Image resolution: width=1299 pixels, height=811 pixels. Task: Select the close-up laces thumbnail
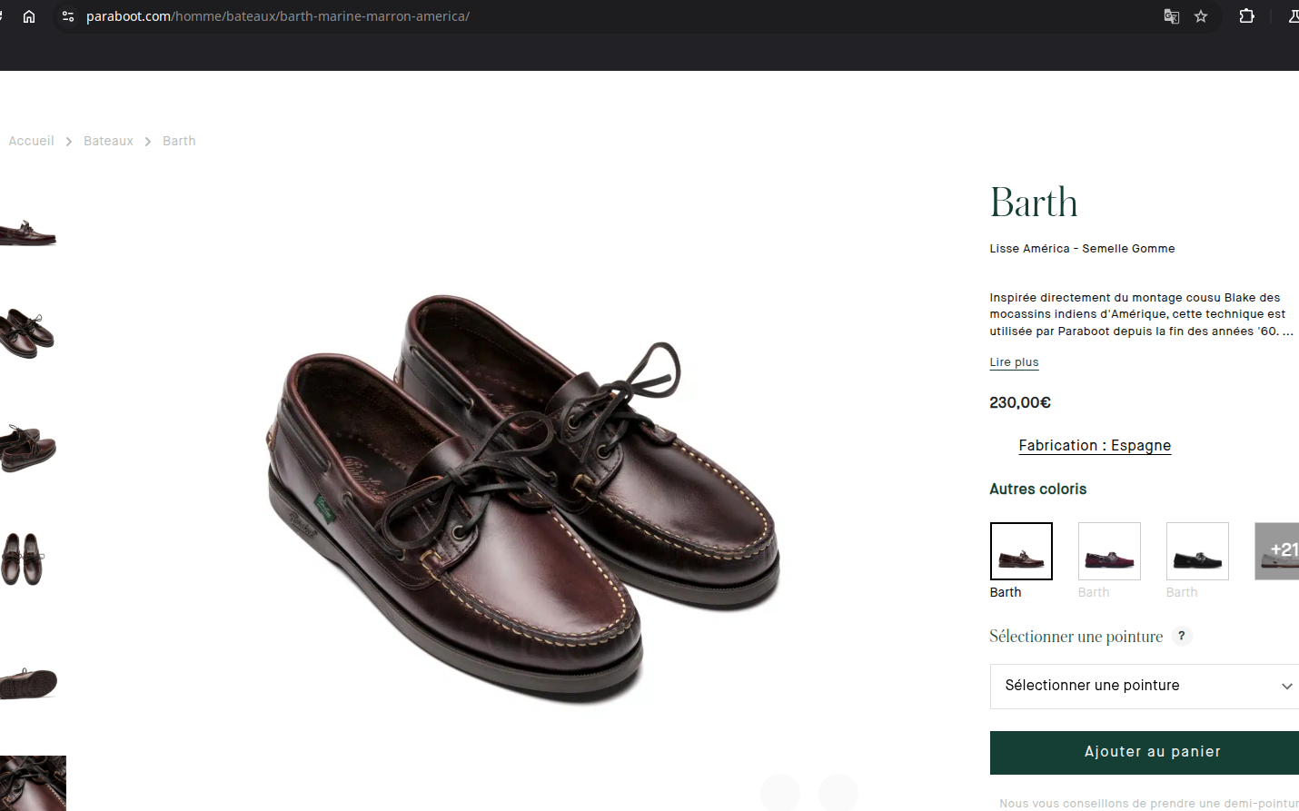33,783
